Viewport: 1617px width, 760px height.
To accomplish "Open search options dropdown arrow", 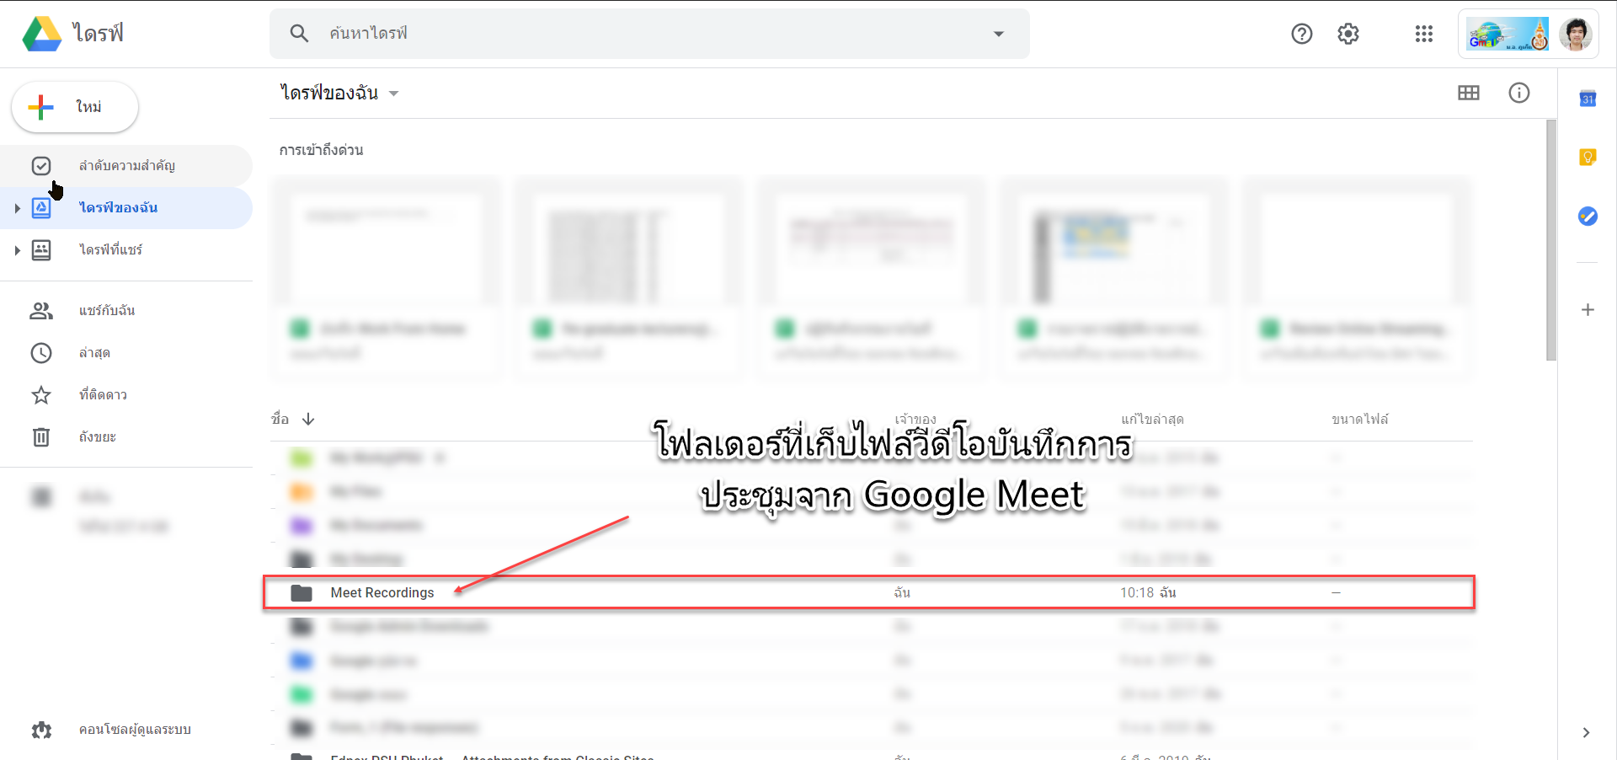I will click(x=999, y=34).
